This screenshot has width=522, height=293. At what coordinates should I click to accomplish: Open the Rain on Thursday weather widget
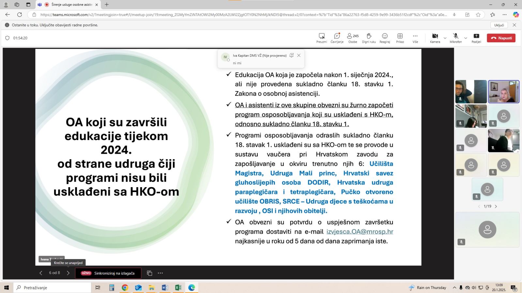tap(427, 287)
